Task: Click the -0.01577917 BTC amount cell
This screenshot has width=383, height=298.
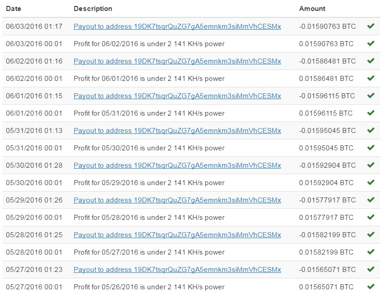Action: [x=327, y=200]
